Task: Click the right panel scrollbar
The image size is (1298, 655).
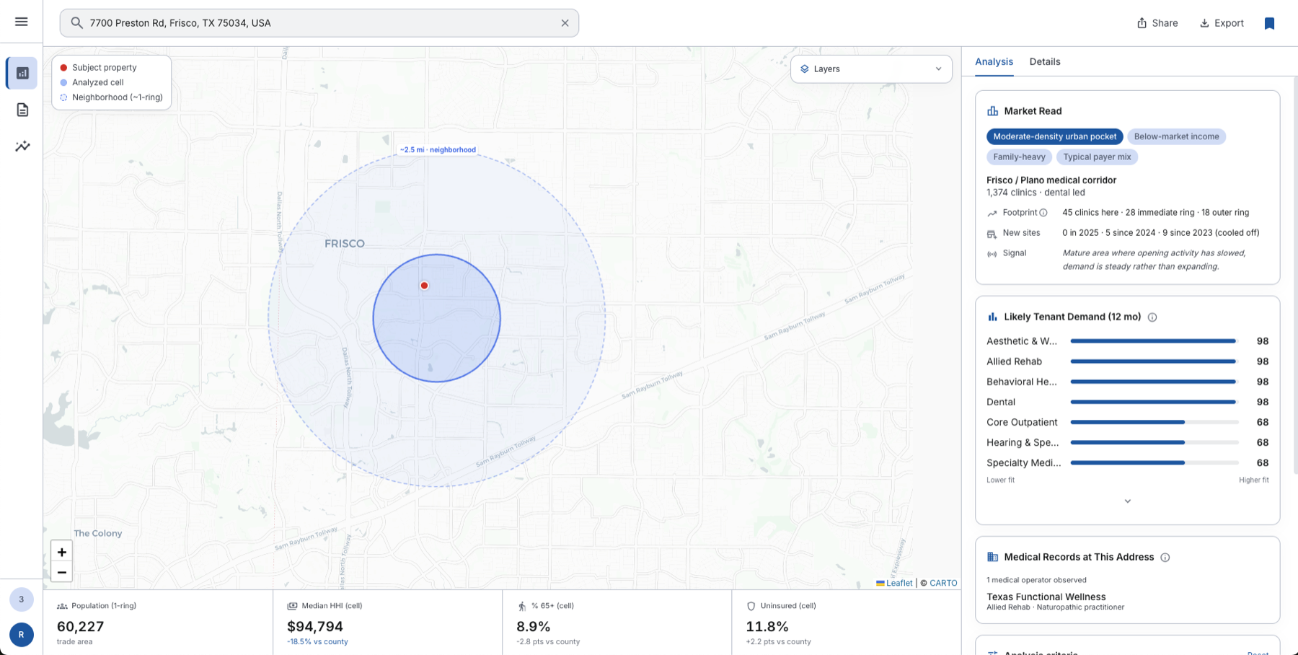Action: click(x=1295, y=274)
